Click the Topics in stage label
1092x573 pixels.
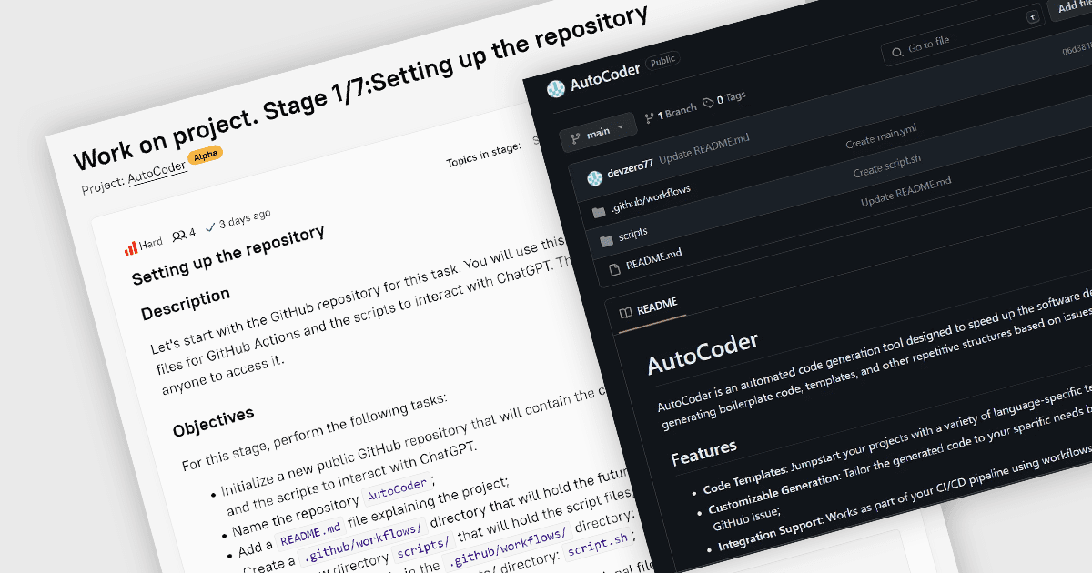pos(483,154)
